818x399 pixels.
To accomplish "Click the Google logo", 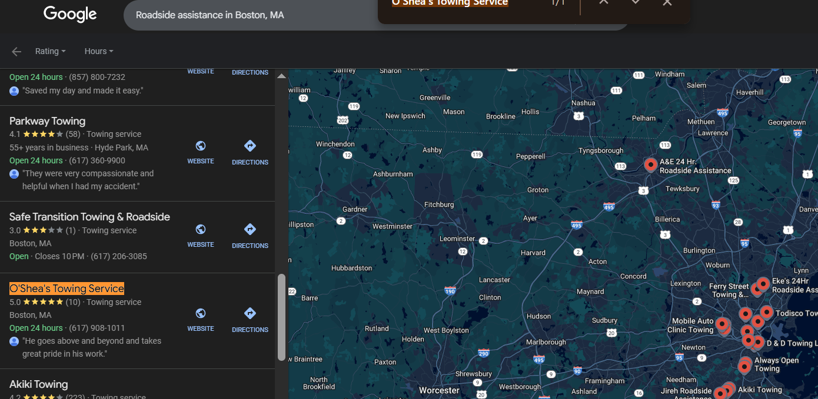I will point(70,14).
